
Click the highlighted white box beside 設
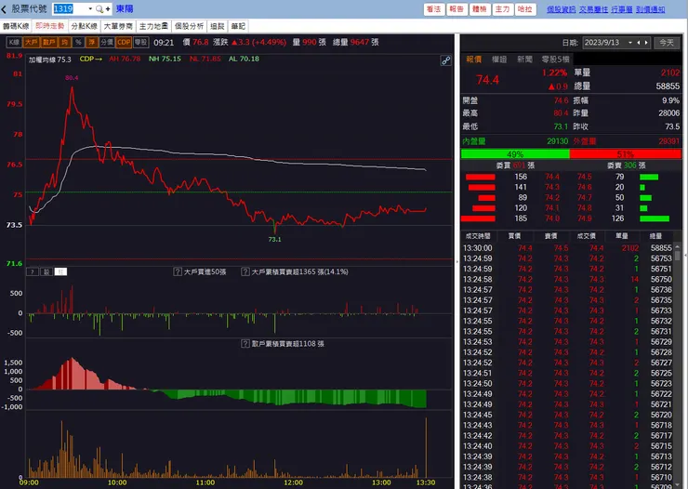pyautogui.click(x=60, y=271)
